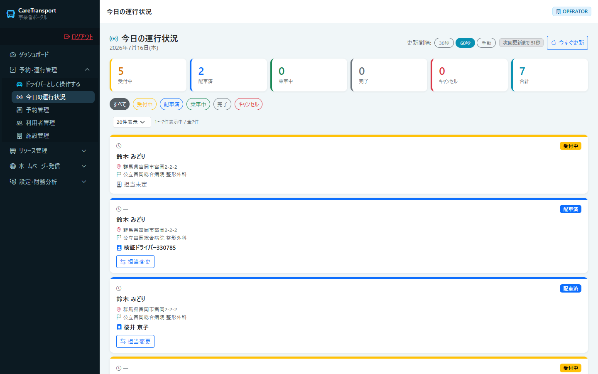598x374 pixels.
Task: Click the broadcast icon next to the page heading
Action: coord(114,39)
